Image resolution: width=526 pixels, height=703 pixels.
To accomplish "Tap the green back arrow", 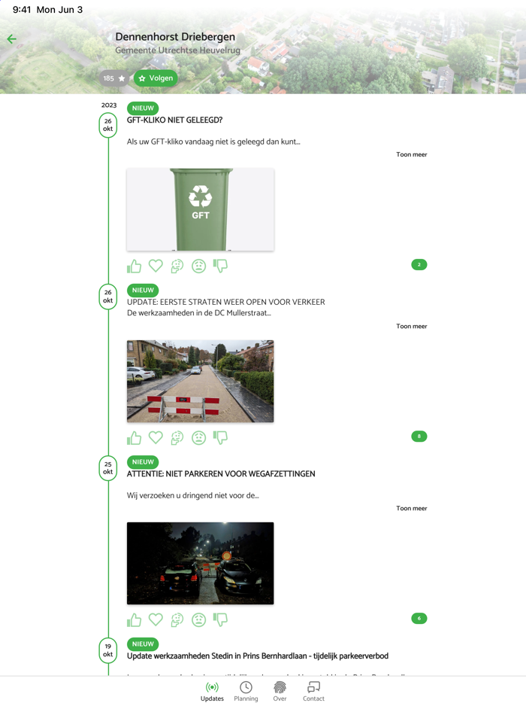I will (11, 39).
